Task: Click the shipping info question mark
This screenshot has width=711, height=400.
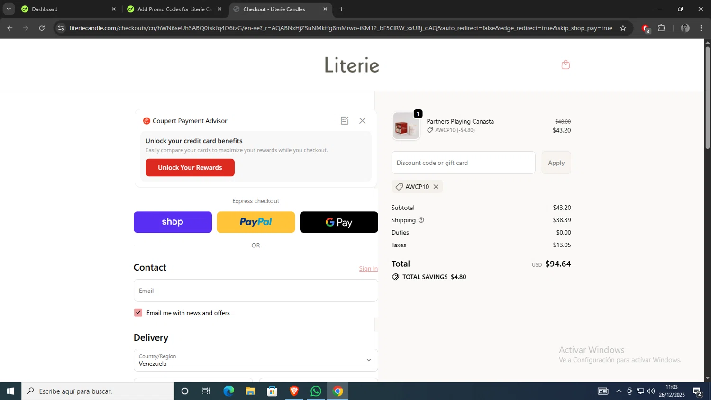Action: (421, 220)
